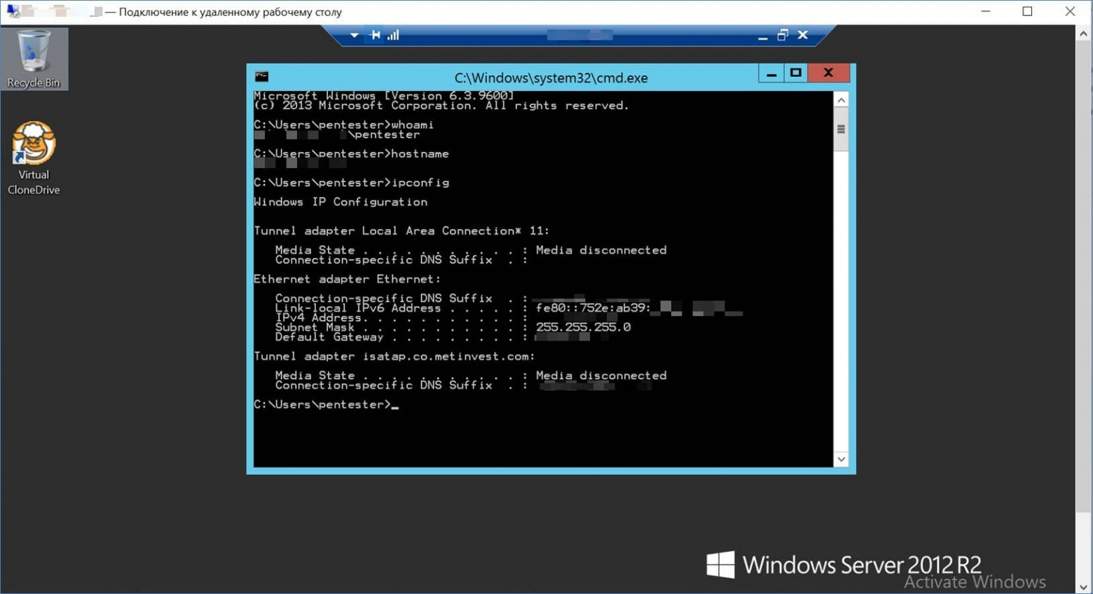The height and width of the screenshot is (594, 1093).
Task: Show connection quality signal info
Action: point(393,35)
